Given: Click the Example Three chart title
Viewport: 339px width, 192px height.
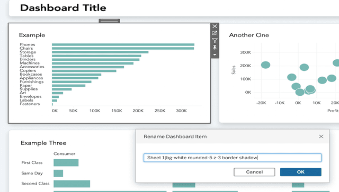Looking at the screenshot, I should pyautogui.click(x=43, y=143).
